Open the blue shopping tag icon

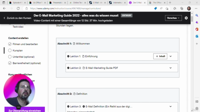(x=156, y=8)
